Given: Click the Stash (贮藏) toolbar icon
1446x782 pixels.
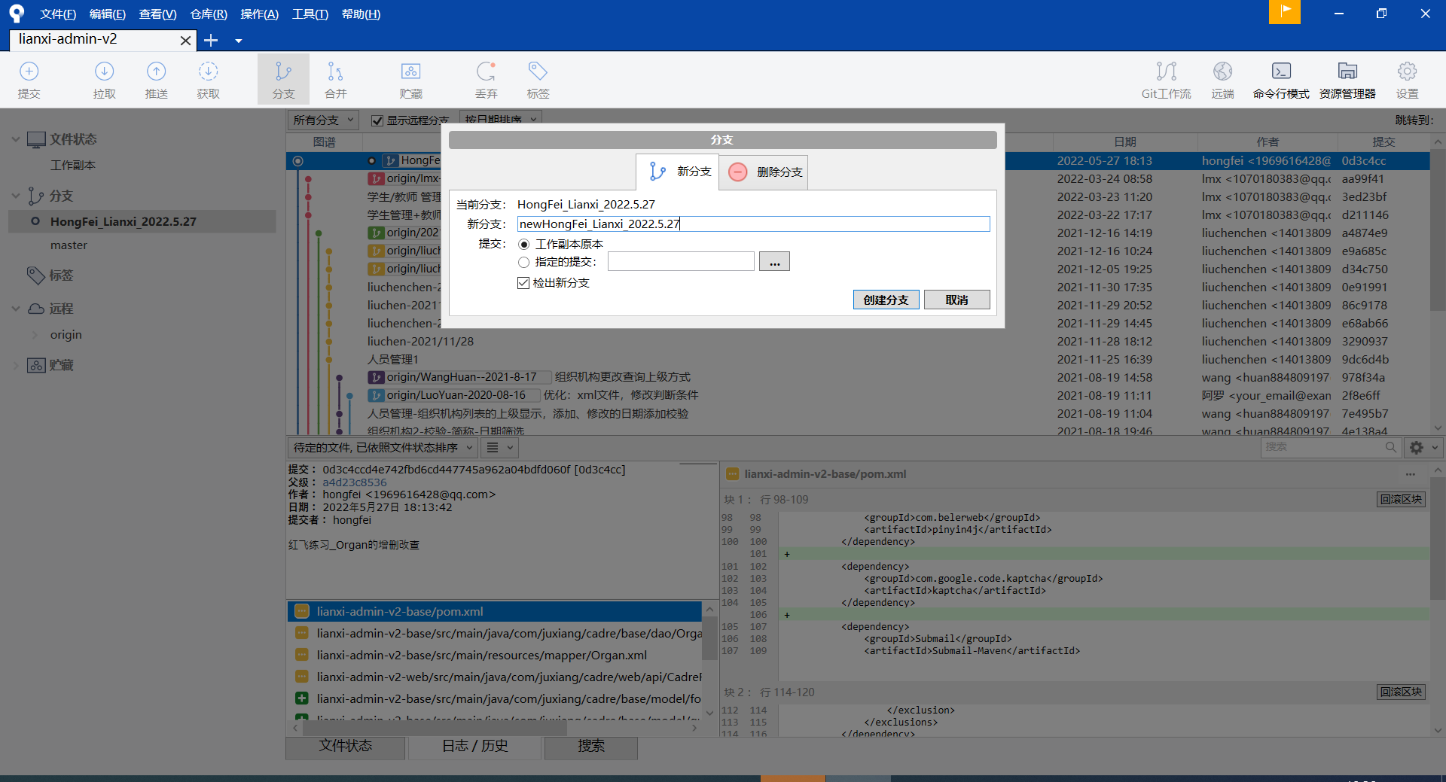Looking at the screenshot, I should tap(410, 80).
